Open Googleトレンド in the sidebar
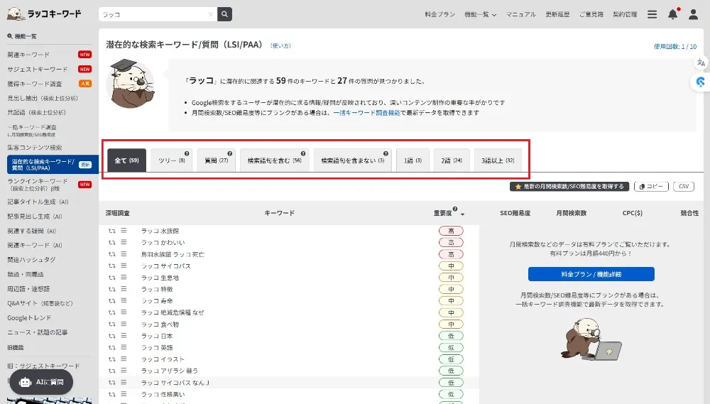Image resolution: width=710 pixels, height=404 pixels. 29,318
